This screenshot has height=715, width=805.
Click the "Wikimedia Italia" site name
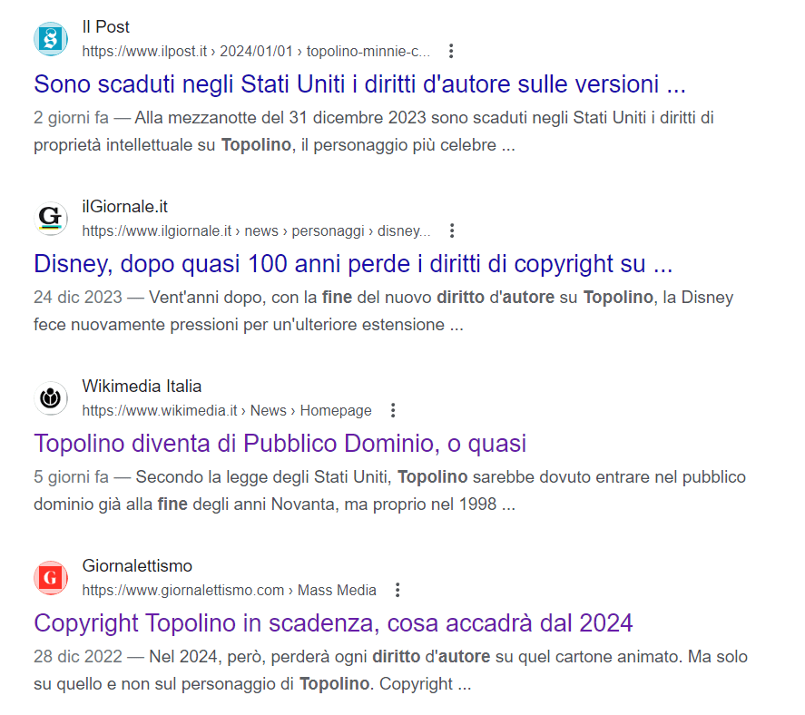[142, 386]
